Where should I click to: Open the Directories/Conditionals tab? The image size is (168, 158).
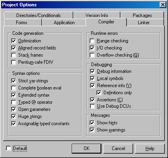coord(38,15)
